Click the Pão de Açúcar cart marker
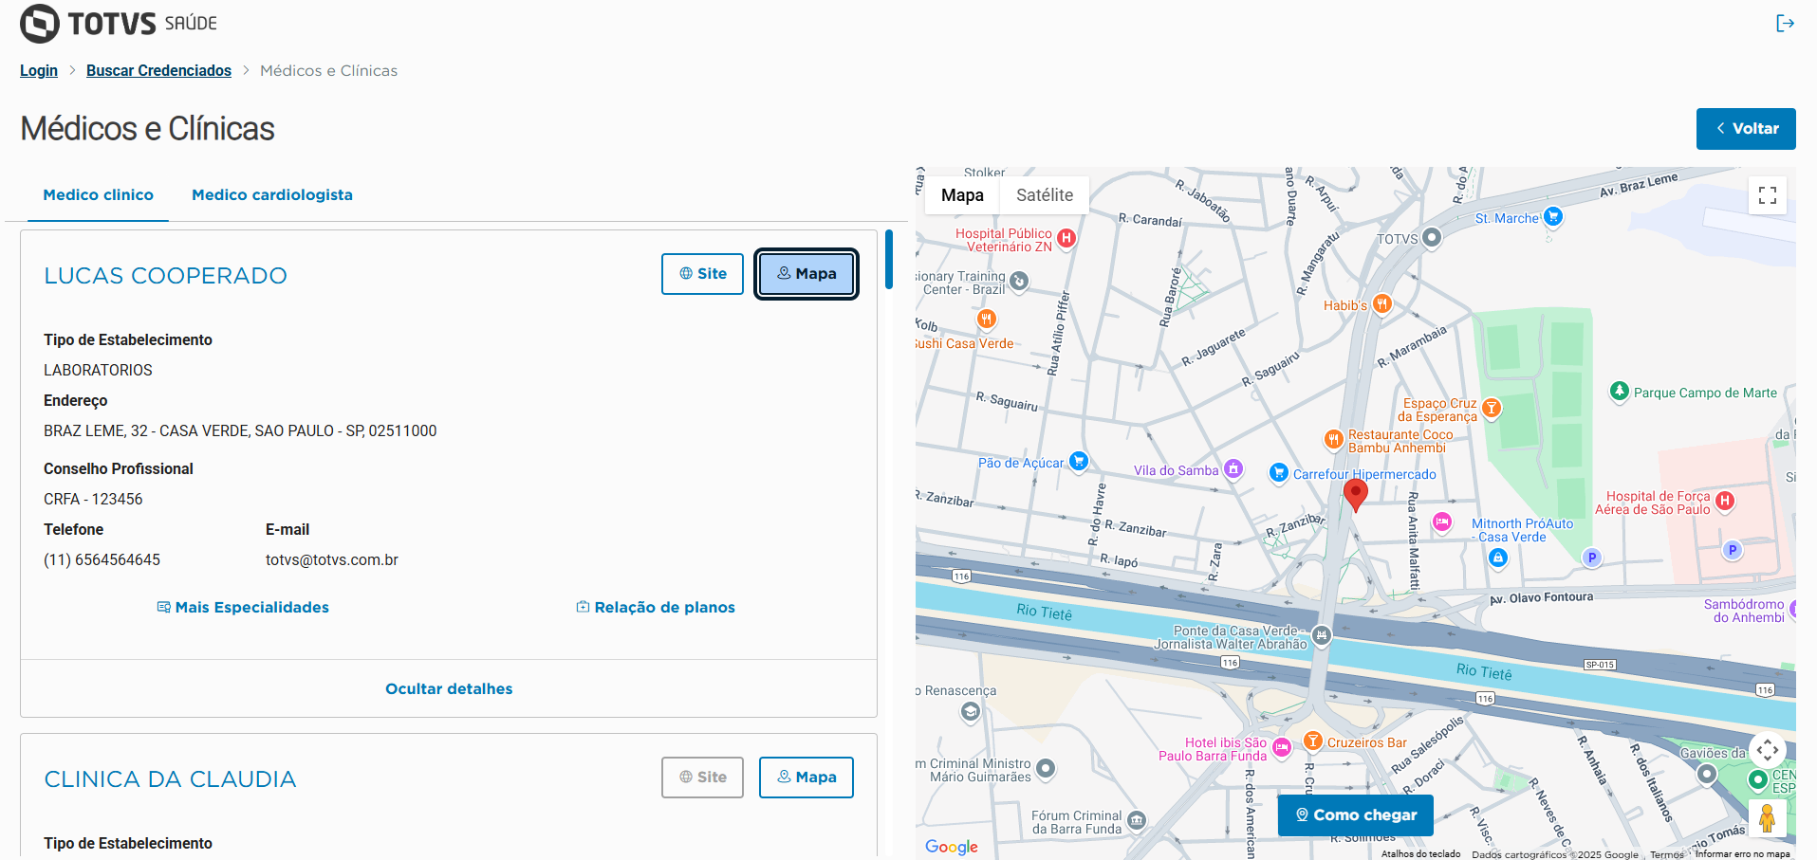 click(1078, 461)
